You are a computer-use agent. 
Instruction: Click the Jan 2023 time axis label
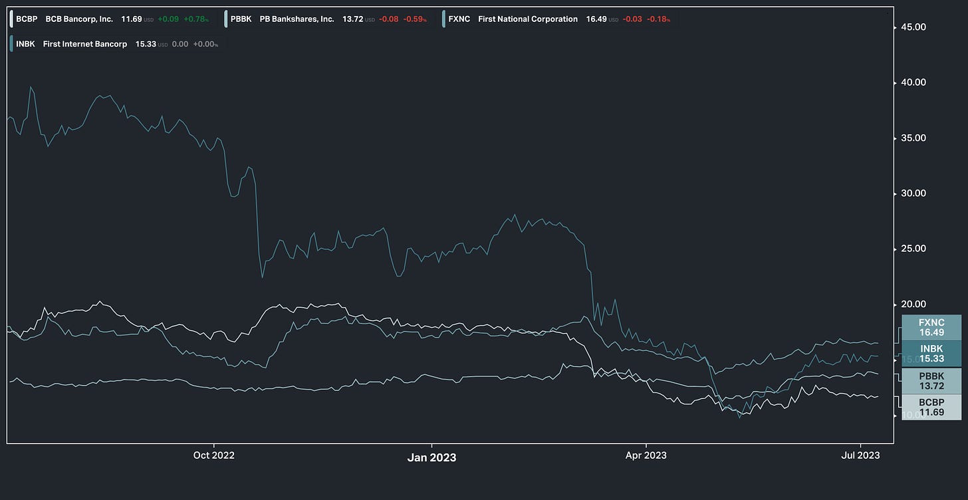coord(431,457)
